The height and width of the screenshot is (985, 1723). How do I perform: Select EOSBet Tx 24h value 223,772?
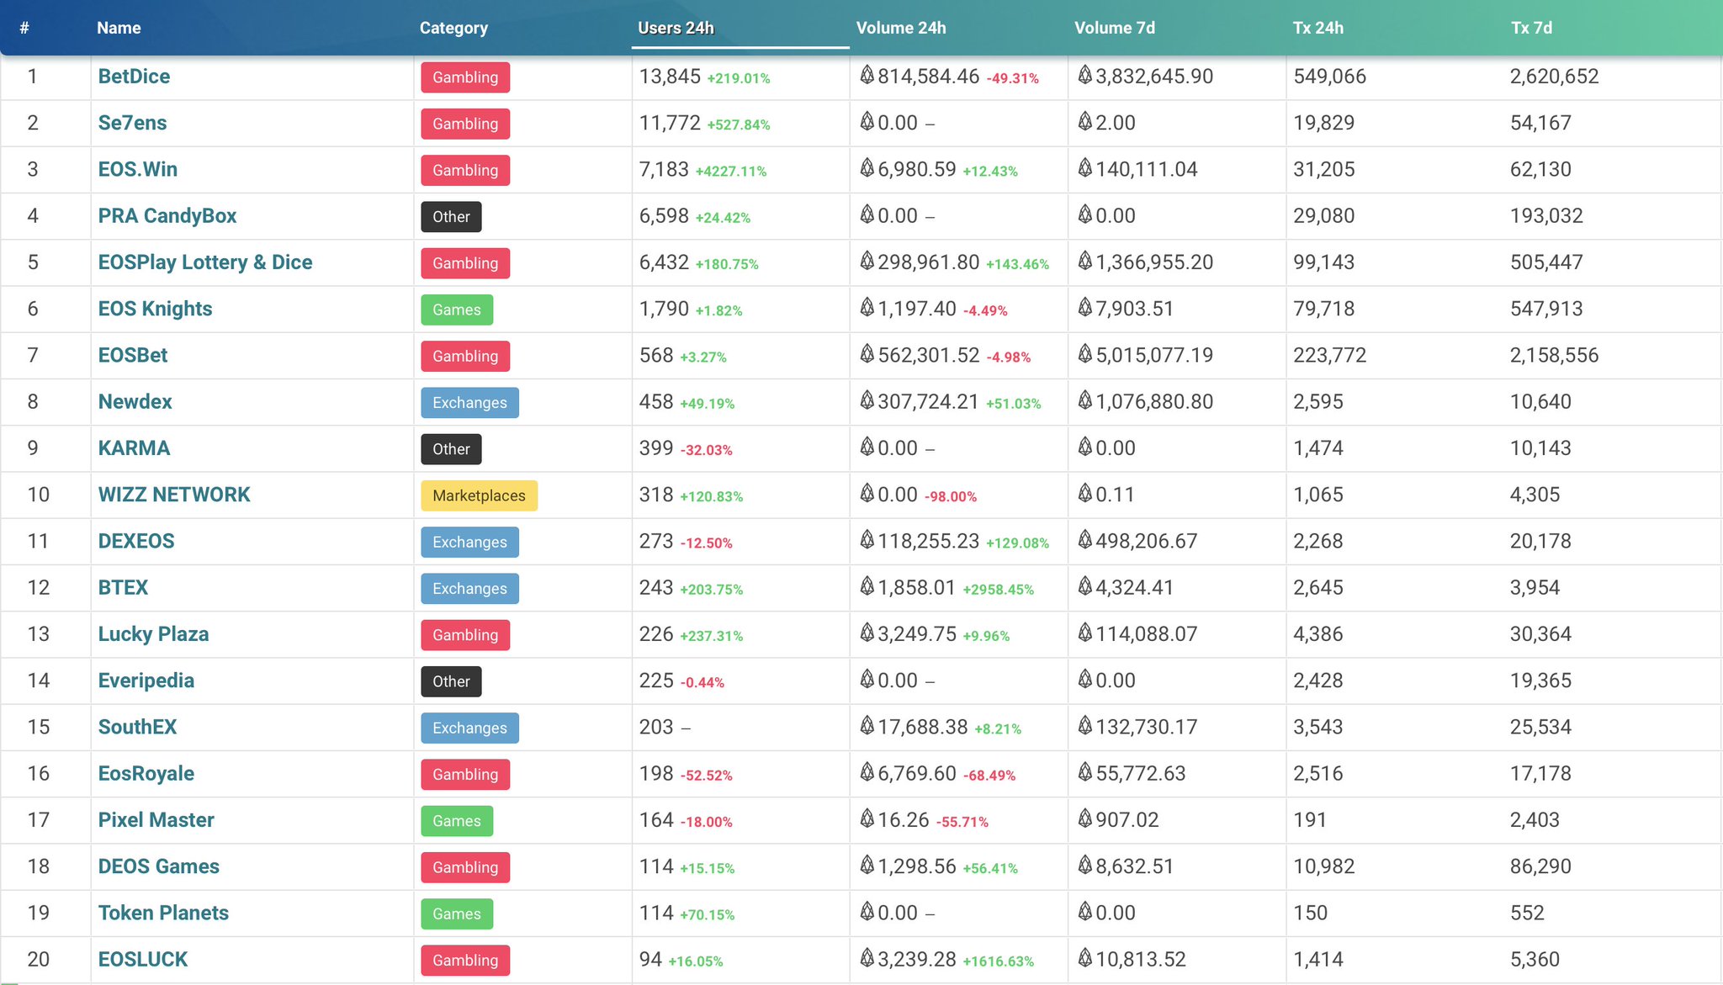coord(1330,355)
